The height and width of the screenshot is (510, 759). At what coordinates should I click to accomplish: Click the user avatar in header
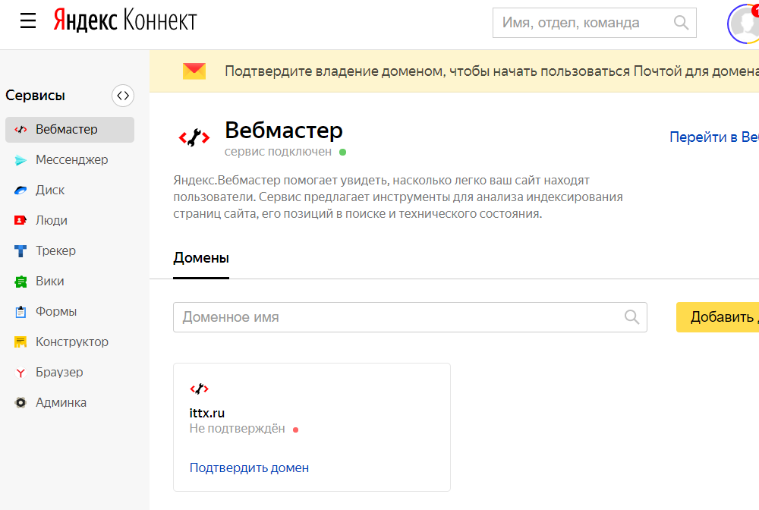click(745, 23)
